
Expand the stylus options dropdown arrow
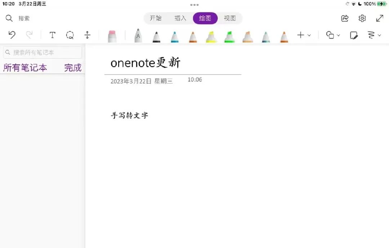click(379, 35)
